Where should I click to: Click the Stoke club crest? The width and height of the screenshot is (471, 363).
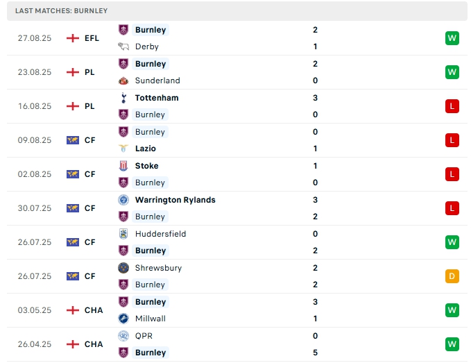pyautogui.click(x=123, y=166)
